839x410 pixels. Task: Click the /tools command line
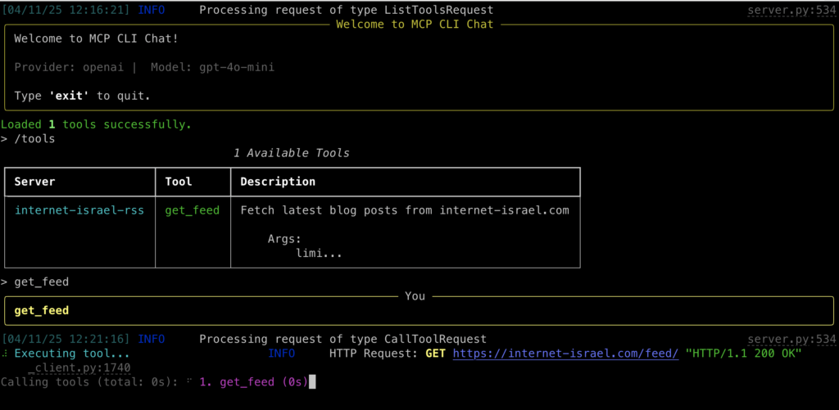click(28, 139)
